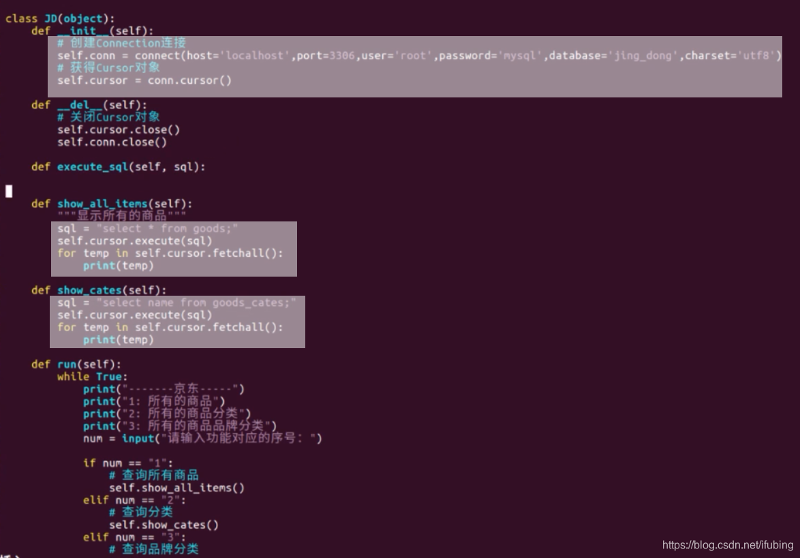
Task: Click the 'elif num == "2":' line
Action: coord(135,500)
